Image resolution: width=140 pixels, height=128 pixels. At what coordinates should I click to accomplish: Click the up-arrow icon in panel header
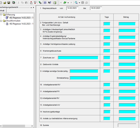coord(31,7)
